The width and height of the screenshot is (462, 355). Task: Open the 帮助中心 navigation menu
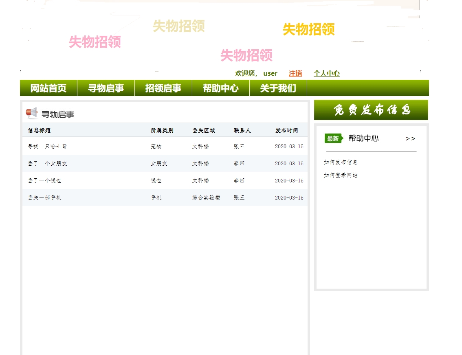220,88
